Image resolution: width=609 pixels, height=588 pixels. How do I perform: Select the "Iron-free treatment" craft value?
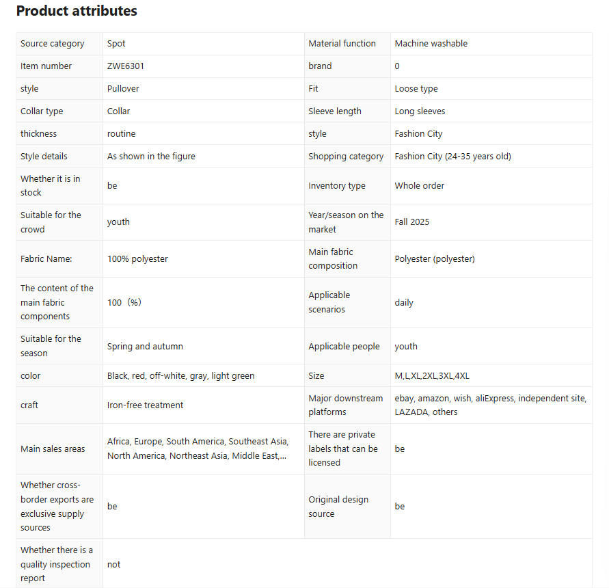point(145,405)
